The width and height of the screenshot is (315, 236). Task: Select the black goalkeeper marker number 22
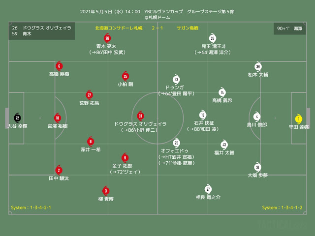17,118
